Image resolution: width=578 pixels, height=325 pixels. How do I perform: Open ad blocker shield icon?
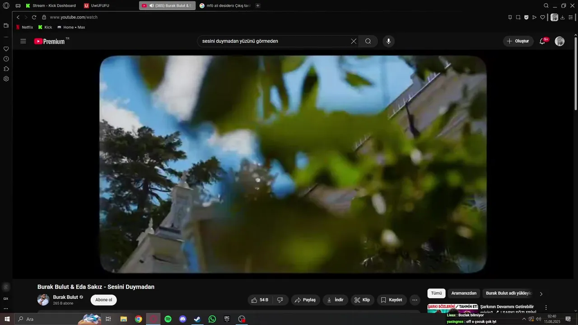click(526, 17)
